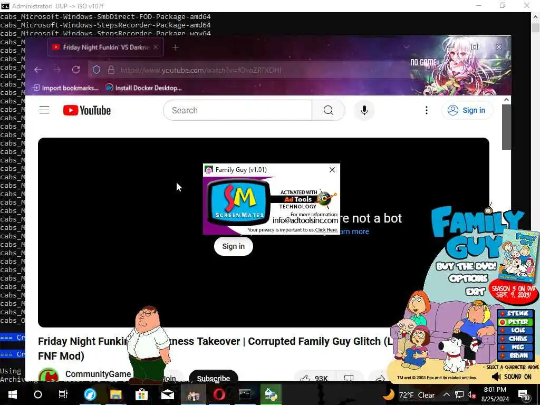Viewport: 540px width, 405px height.
Task: Open blue round browser icon on taskbar
Action: (x=90, y=394)
